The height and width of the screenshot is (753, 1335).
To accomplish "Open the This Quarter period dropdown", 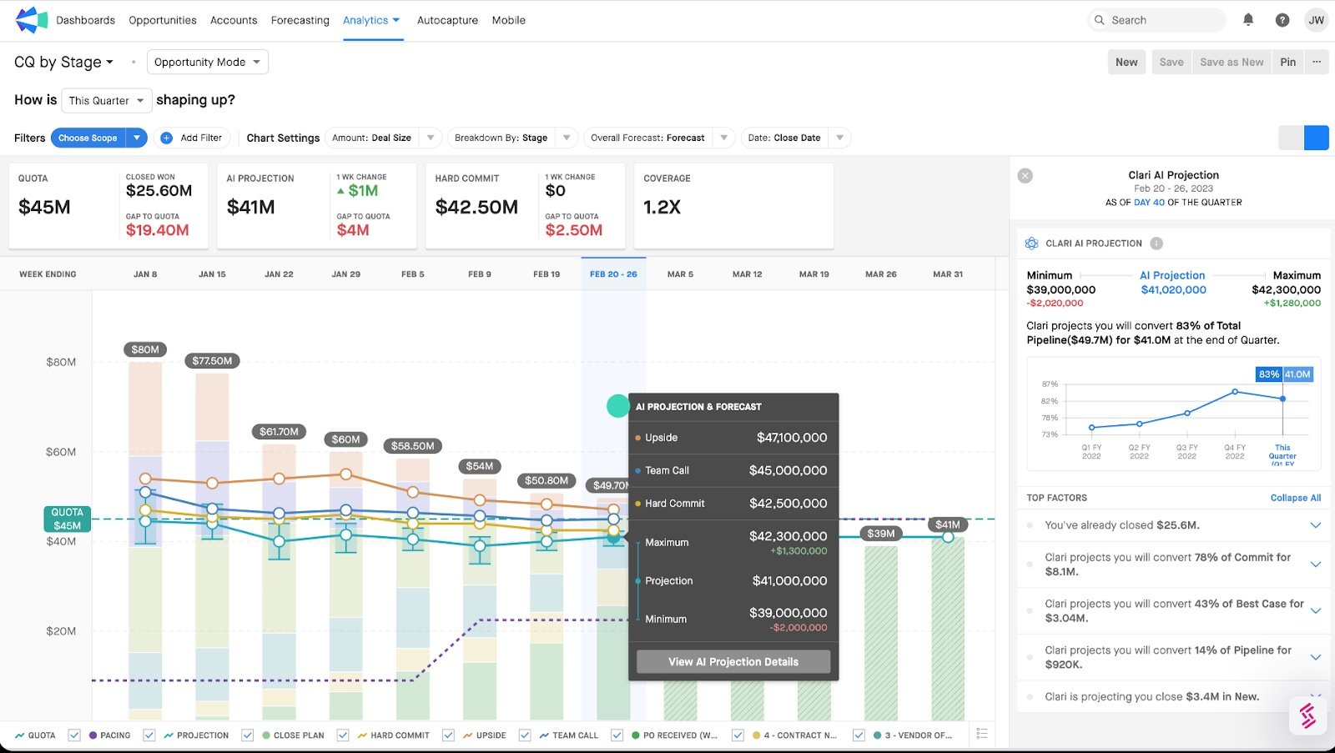I will coord(107,100).
